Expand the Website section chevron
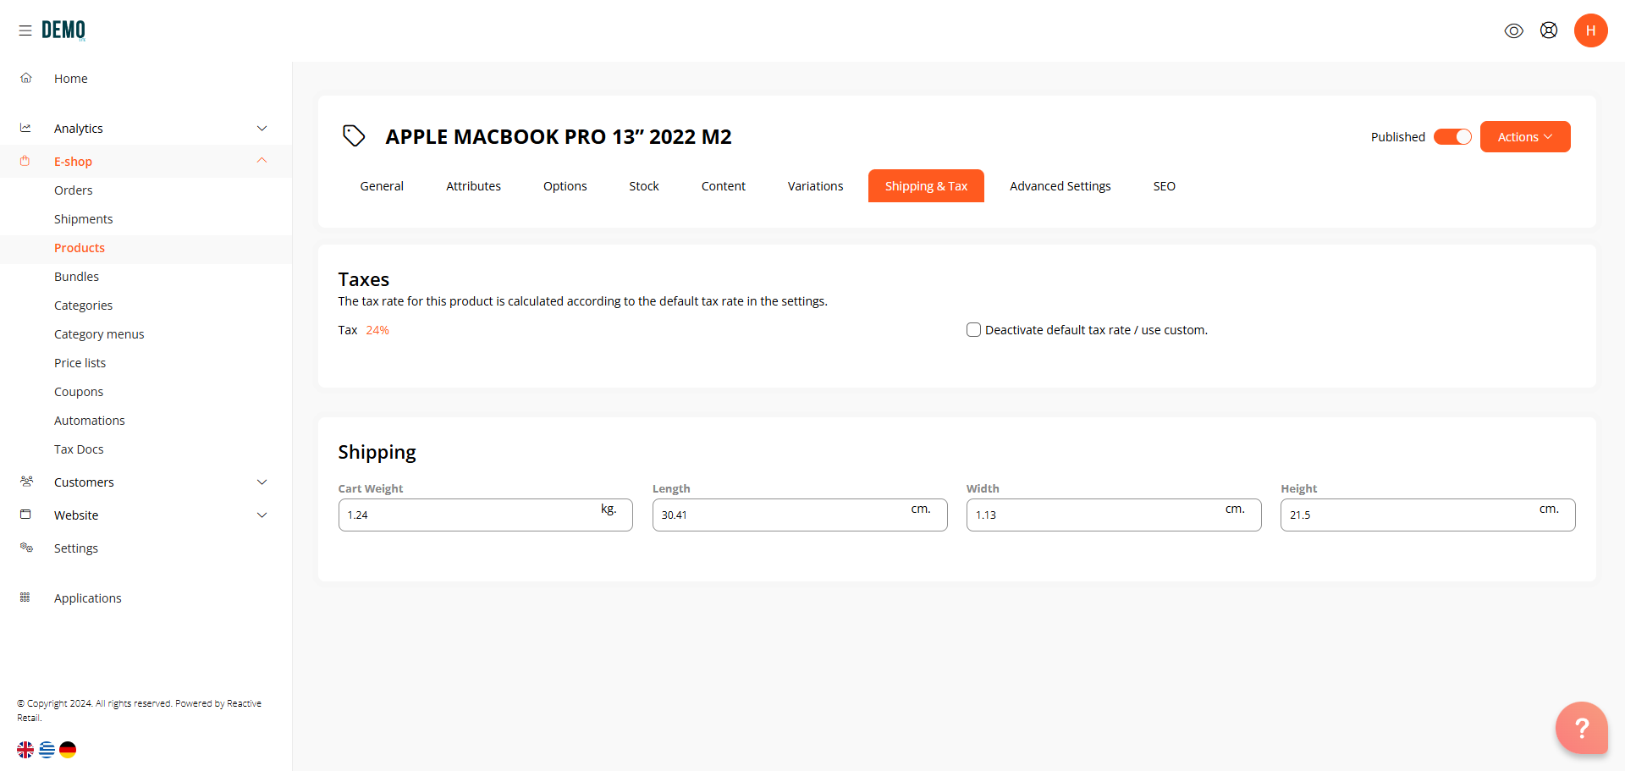Screen dimensions: 1625x771 [262, 515]
